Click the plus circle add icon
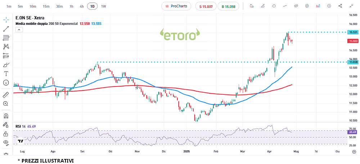360x164 pixels. pos(329,6)
